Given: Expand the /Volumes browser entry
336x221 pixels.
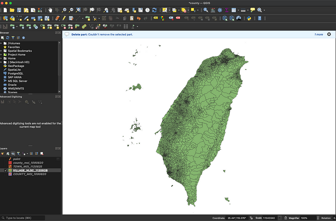Looking at the screenshot, I should (1, 43).
